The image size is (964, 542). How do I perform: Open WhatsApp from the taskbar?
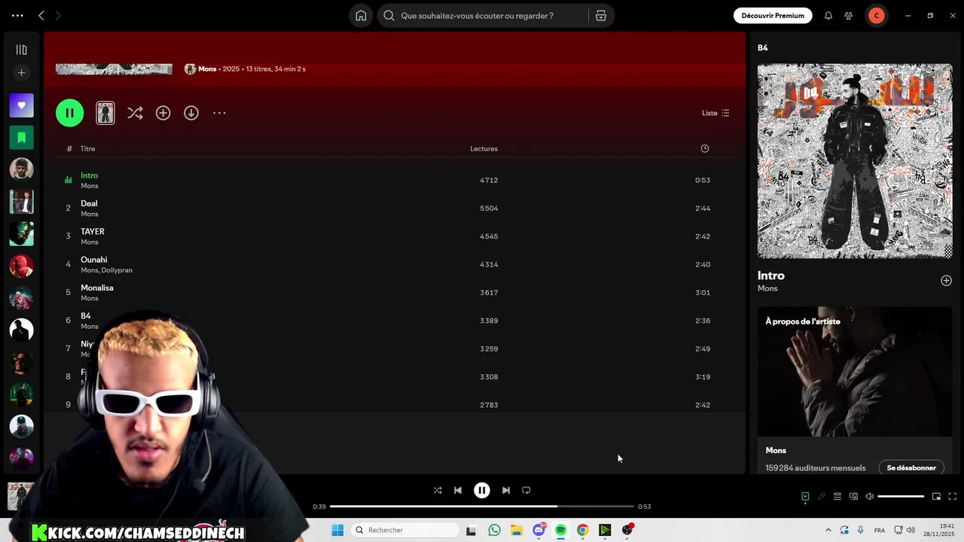[494, 530]
